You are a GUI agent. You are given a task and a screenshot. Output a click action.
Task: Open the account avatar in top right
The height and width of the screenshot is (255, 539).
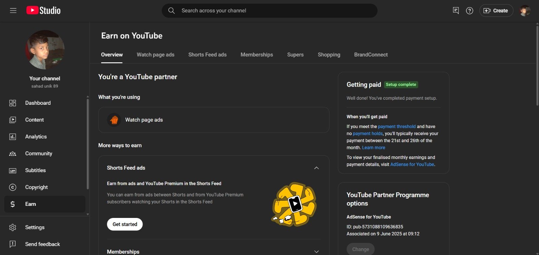click(525, 10)
